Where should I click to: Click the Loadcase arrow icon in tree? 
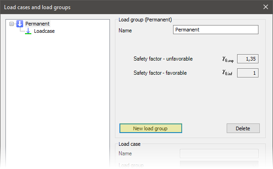pyautogui.click(x=28, y=31)
